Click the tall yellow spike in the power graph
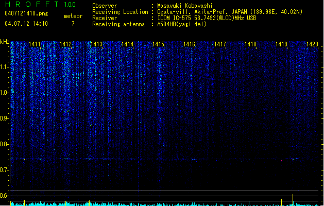The height and width of the screenshot is (206, 324). pyautogui.click(x=293, y=200)
